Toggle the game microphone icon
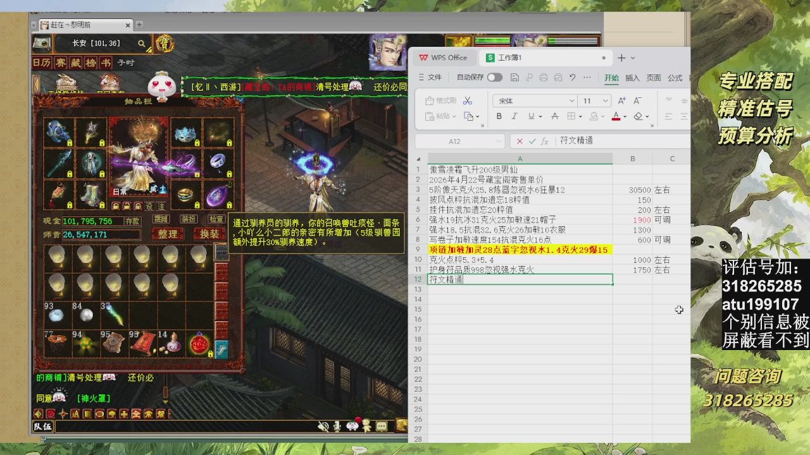810x455 pixels. point(338,426)
